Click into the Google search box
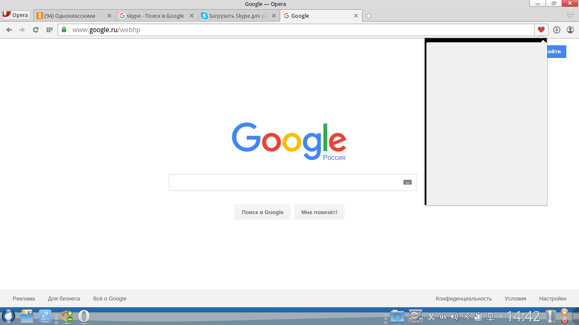This screenshot has width=579, height=325. 292,182
